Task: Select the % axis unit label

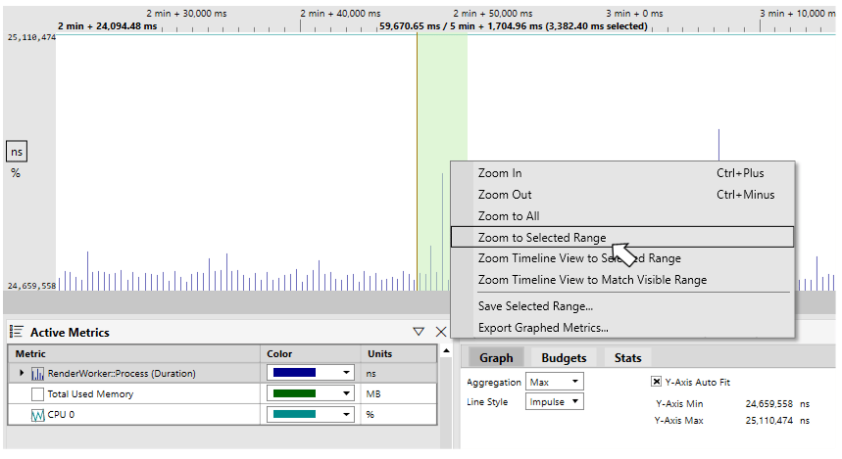Action: point(16,173)
